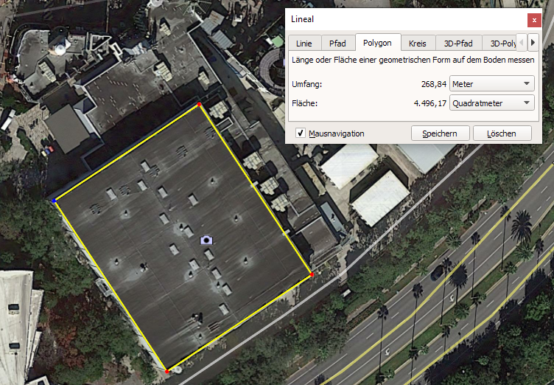Click the red polygon vertex at the right corner

(x=312, y=275)
